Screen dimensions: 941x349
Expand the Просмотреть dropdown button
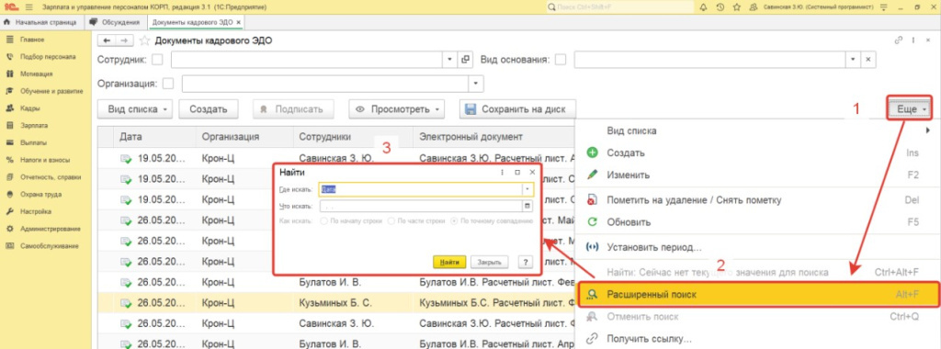coord(397,109)
